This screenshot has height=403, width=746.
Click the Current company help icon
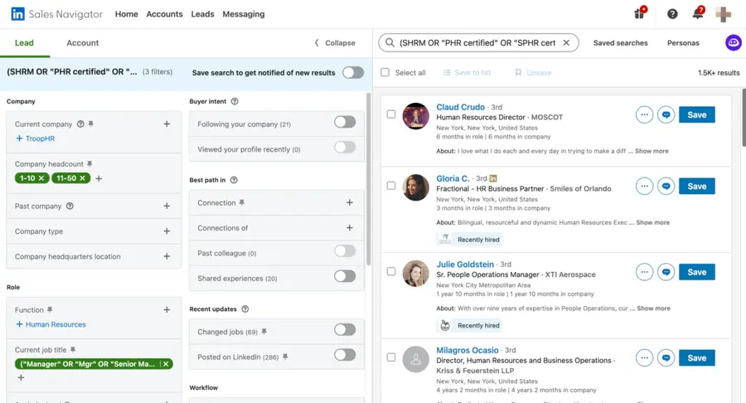tap(80, 124)
